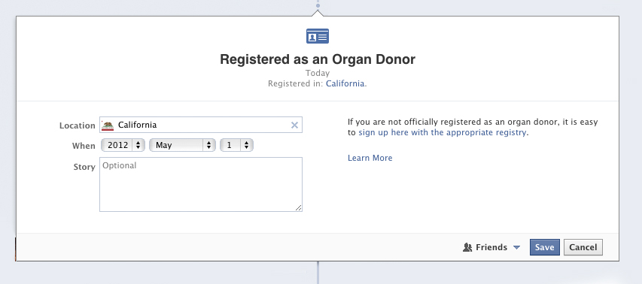The width and height of the screenshot is (642, 284).
Task: Clear the California location with the X
Action: [x=294, y=125]
